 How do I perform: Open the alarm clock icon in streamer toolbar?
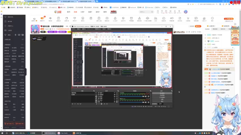(x=131, y=19)
